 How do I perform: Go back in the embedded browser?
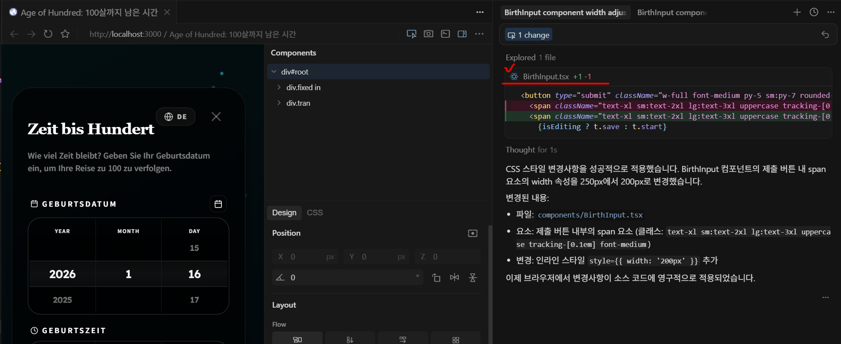click(14, 34)
